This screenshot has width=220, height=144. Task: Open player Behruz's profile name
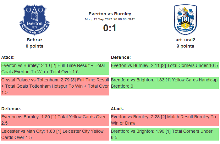pyautogui.click(x=35, y=40)
